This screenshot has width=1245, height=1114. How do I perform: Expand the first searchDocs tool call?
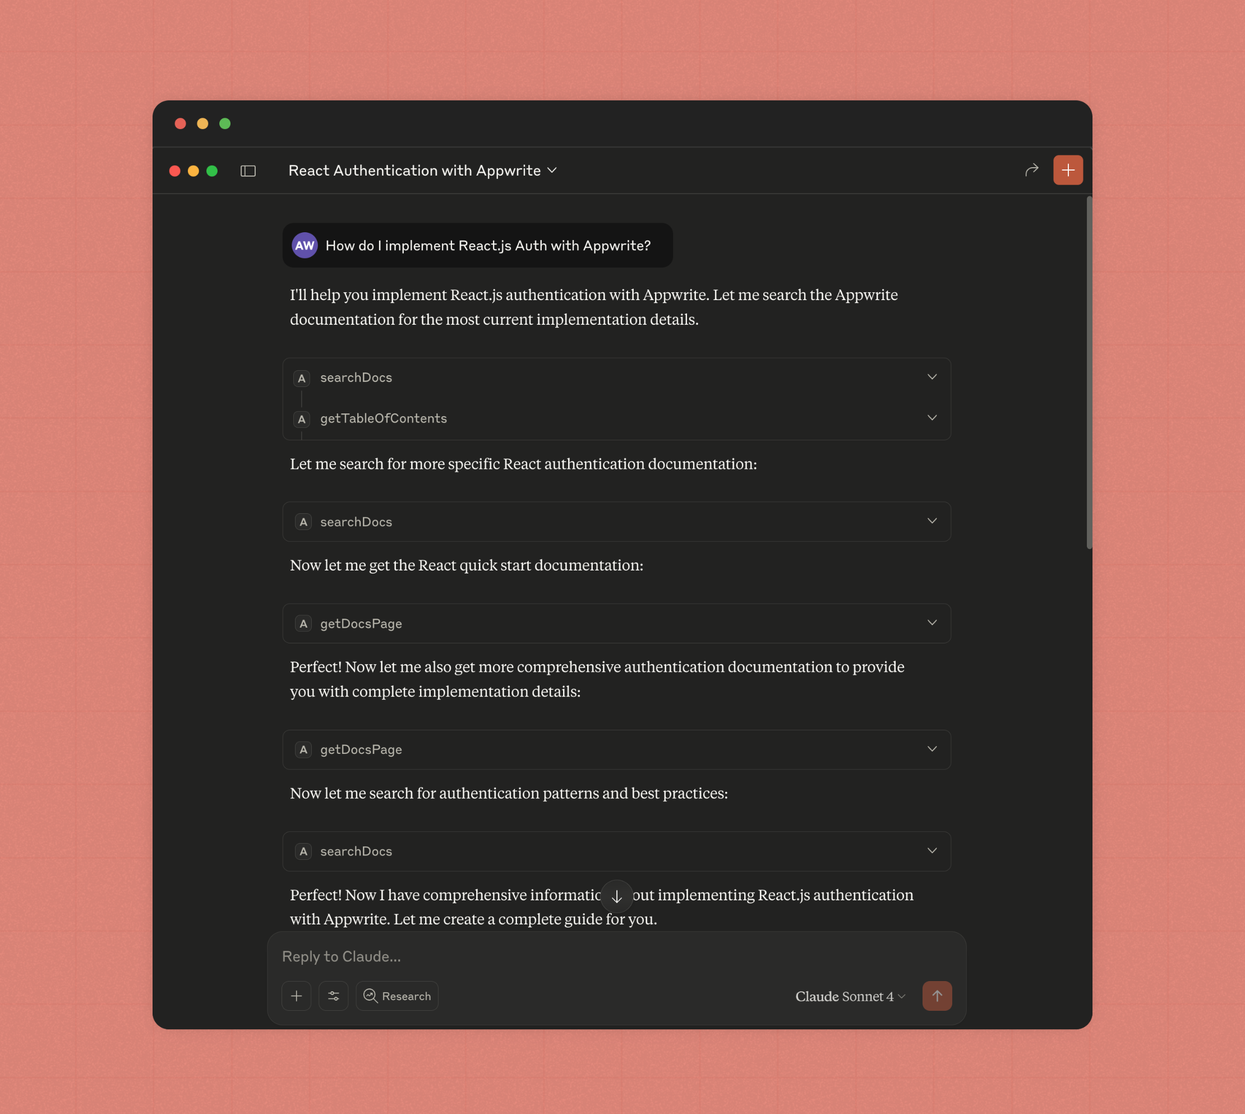pyautogui.click(x=617, y=378)
